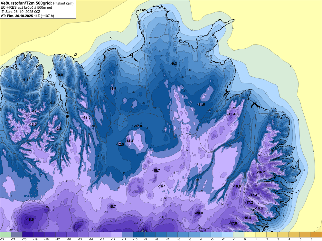Viewport: 322px width, 241px height.
Task: Click the legend swatch above -14
Action: [94, 235]
